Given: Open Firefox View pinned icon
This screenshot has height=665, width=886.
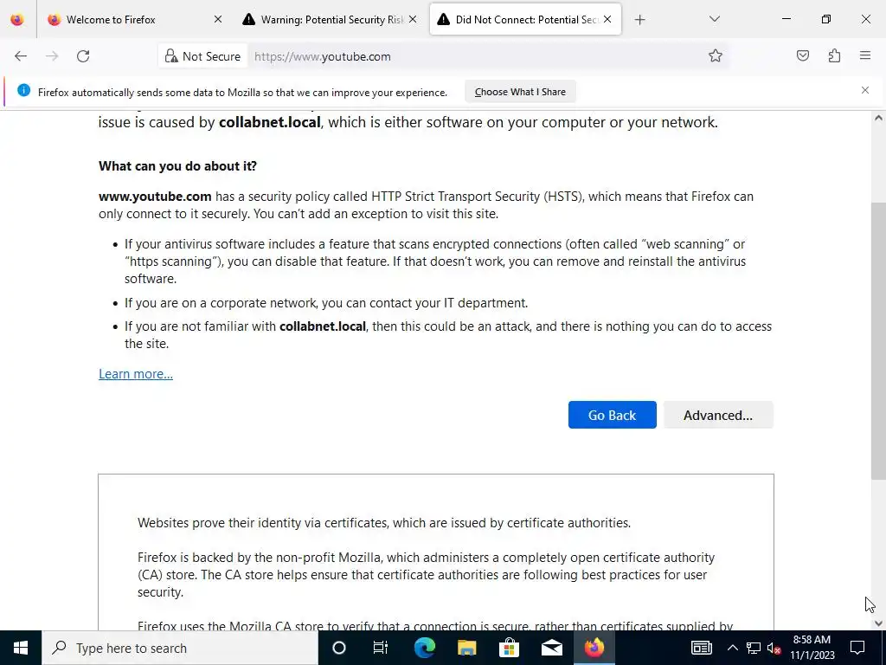Looking at the screenshot, I should [x=17, y=19].
